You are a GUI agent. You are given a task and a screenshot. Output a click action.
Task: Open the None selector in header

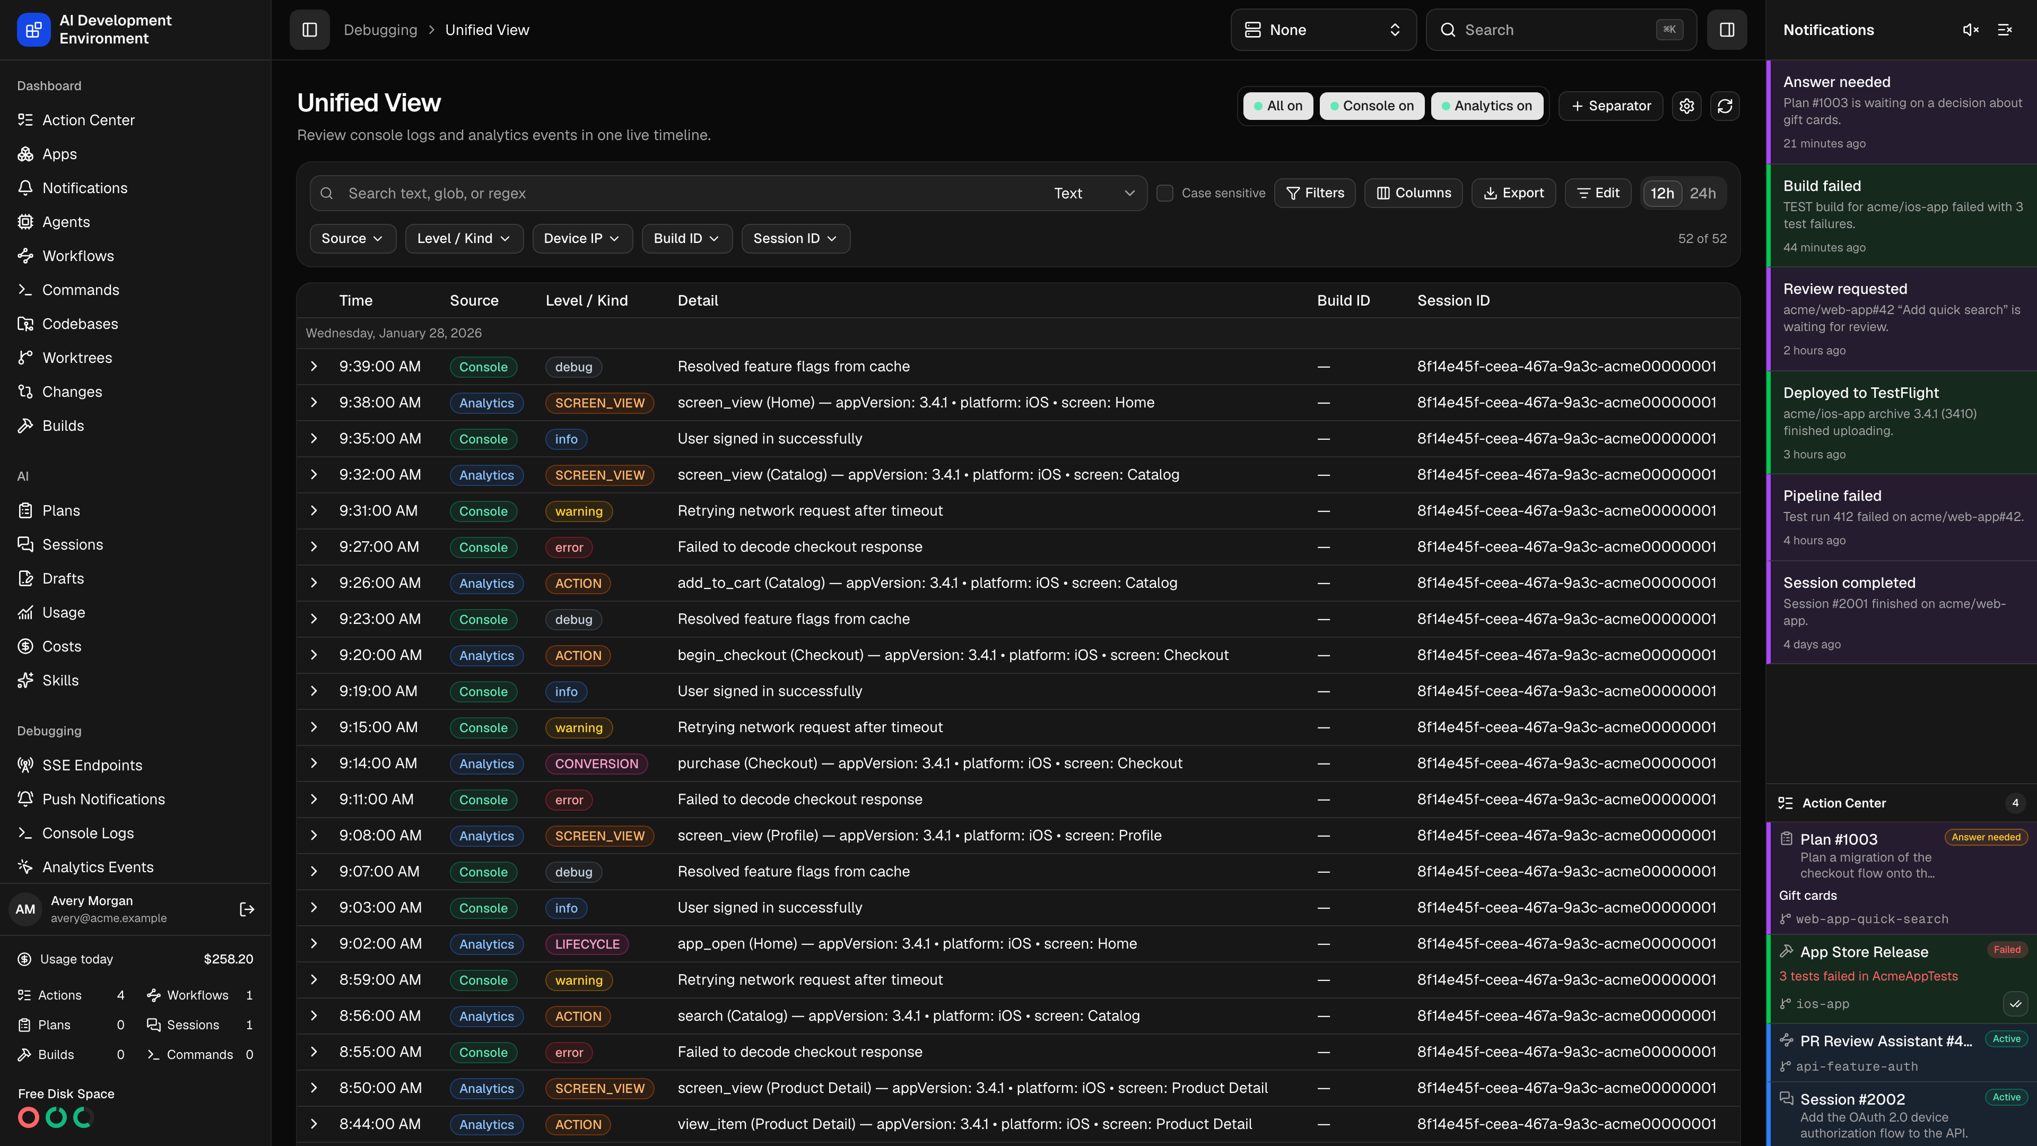[1323, 30]
